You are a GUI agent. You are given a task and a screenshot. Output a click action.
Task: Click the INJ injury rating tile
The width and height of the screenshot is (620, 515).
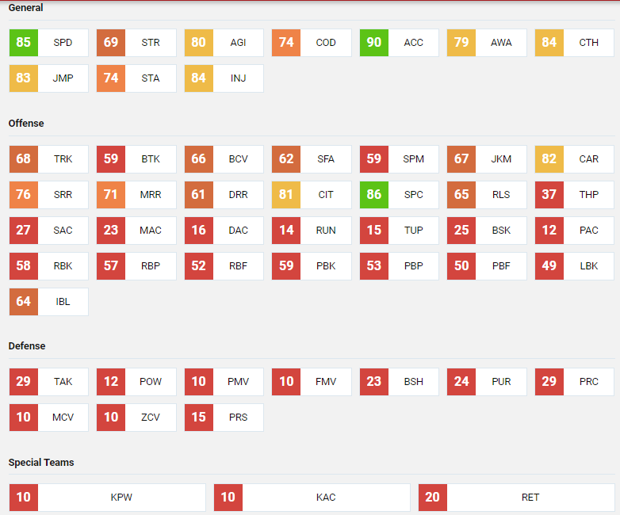click(x=224, y=78)
